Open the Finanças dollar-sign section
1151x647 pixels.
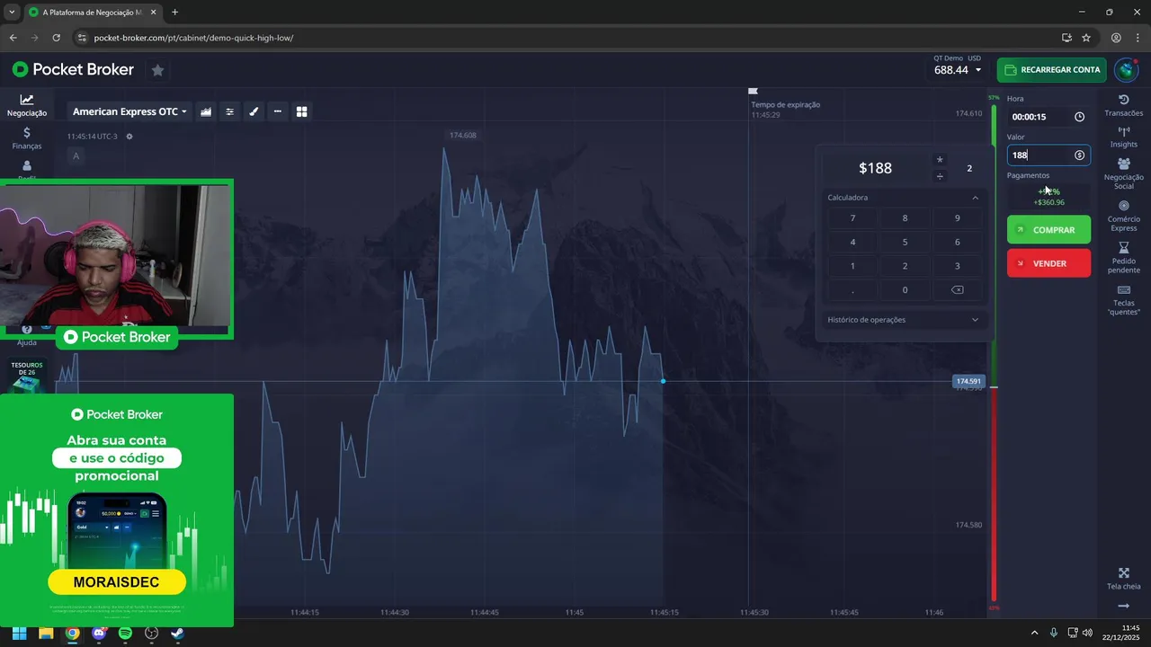27,138
